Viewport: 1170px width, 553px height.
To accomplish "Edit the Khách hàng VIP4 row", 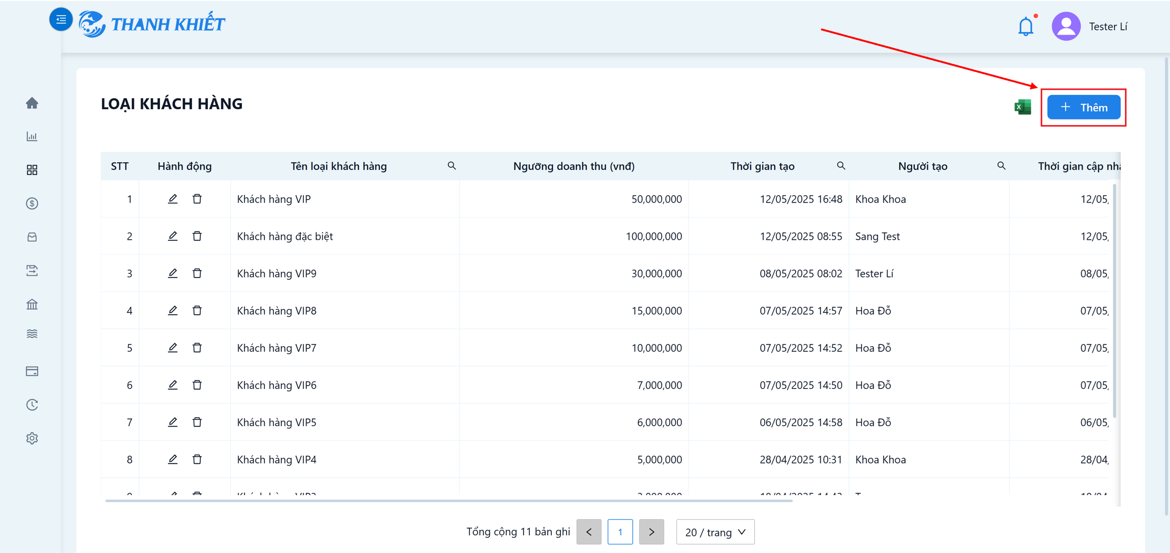I will click(x=173, y=459).
